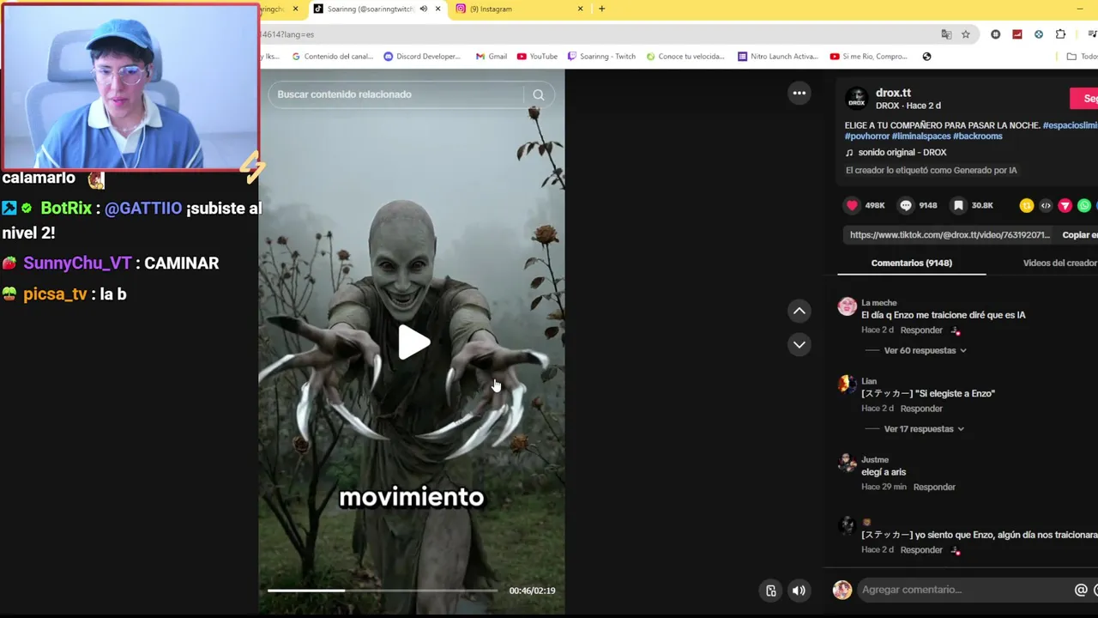This screenshot has width=1098, height=618.
Task: Click the video URL text field
Action: point(950,235)
